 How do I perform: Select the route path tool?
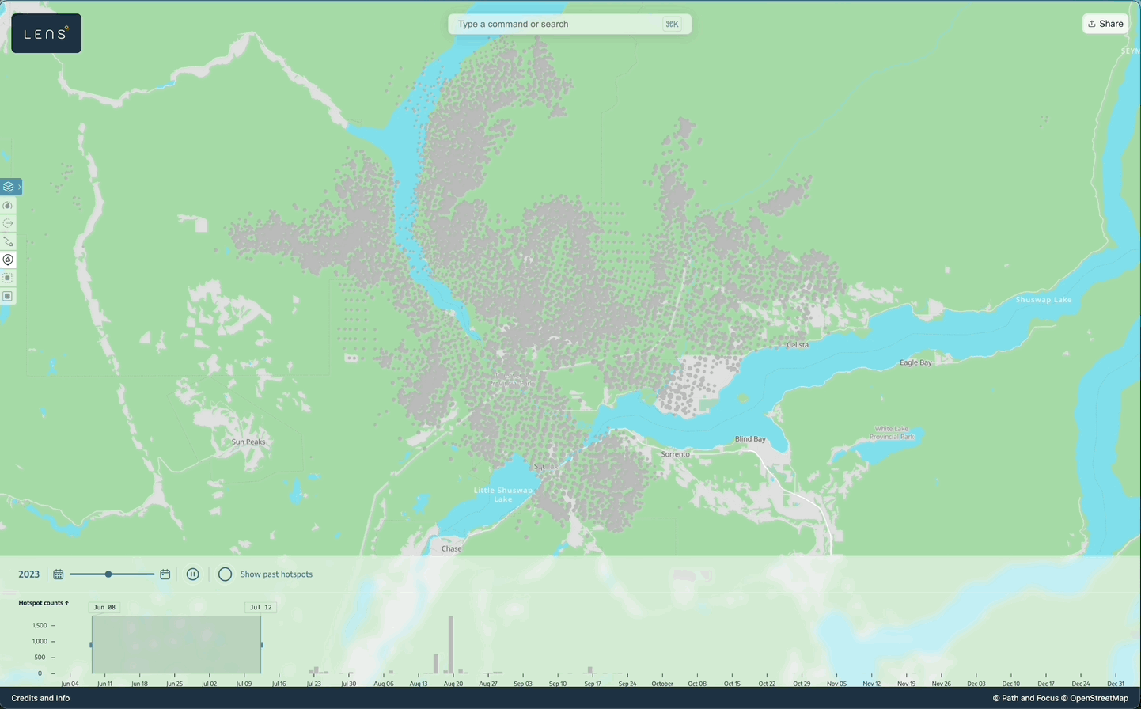point(8,242)
